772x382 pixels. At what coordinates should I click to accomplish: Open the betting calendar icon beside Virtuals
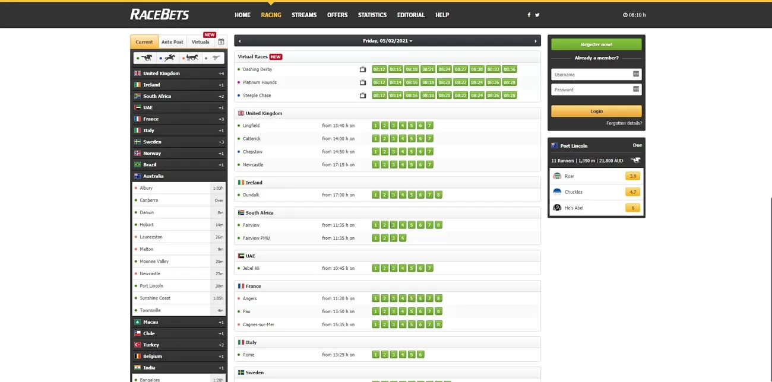click(x=221, y=42)
